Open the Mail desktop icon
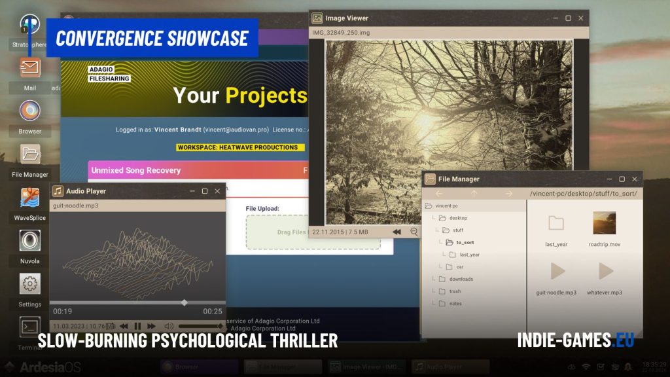The width and height of the screenshot is (670, 377). (30, 67)
